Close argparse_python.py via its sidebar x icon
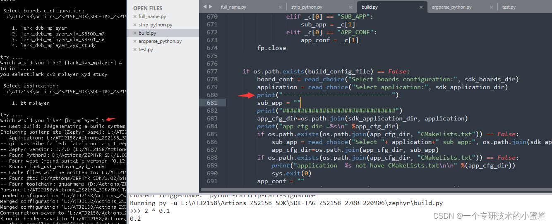Screen dimensions: 552x224 tap(135, 41)
